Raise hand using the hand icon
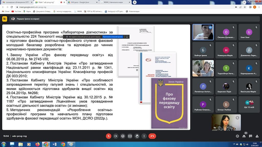 137,136
